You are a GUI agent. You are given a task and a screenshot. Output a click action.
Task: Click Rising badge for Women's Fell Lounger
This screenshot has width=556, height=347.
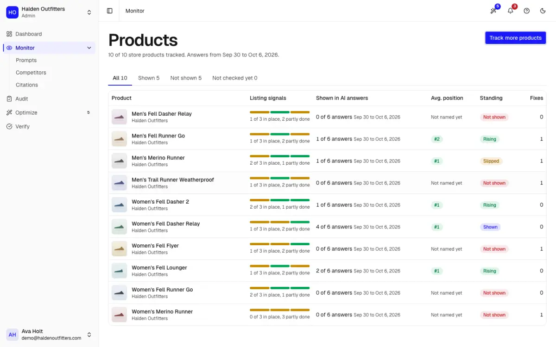point(490,271)
